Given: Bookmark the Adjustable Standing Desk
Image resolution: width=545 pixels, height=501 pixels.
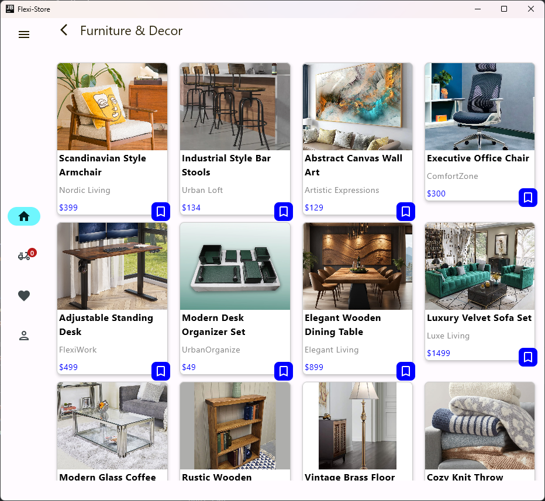Looking at the screenshot, I should [x=161, y=371].
